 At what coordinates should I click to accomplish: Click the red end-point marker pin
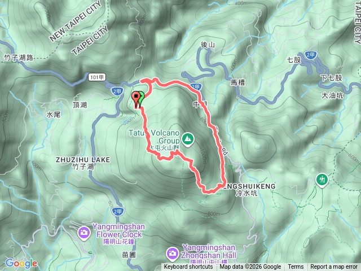pyautogui.click(x=136, y=99)
